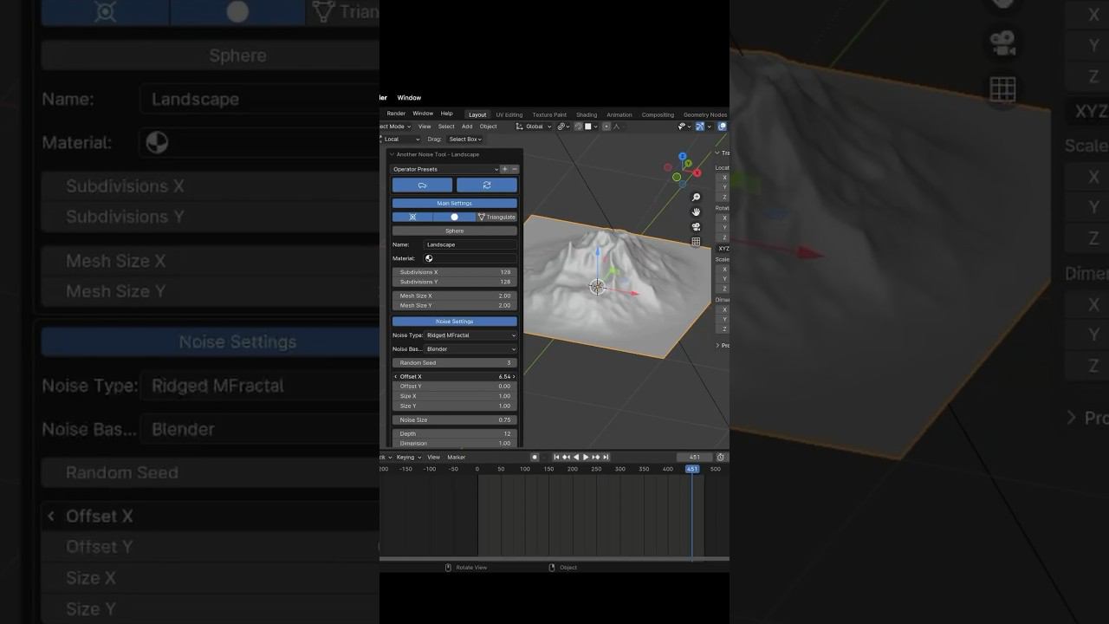This screenshot has height=624, width=1109.
Task: Toggle camera view with the camera icon
Action: click(x=696, y=227)
